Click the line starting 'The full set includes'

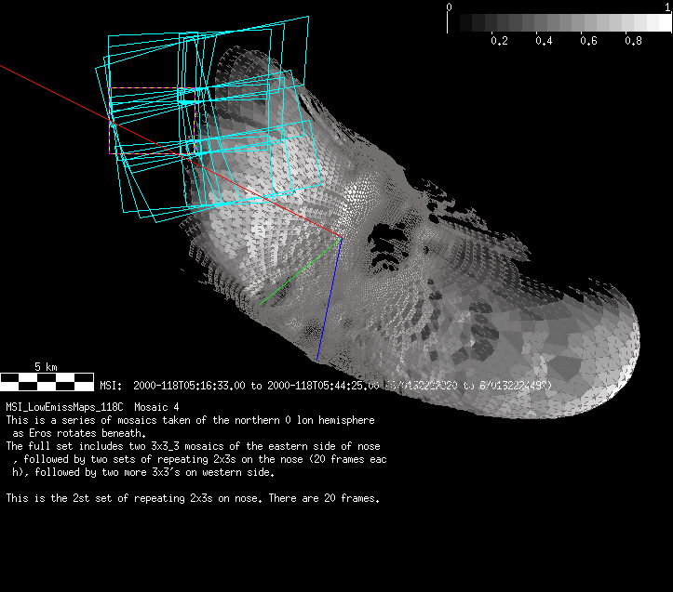coord(193,446)
